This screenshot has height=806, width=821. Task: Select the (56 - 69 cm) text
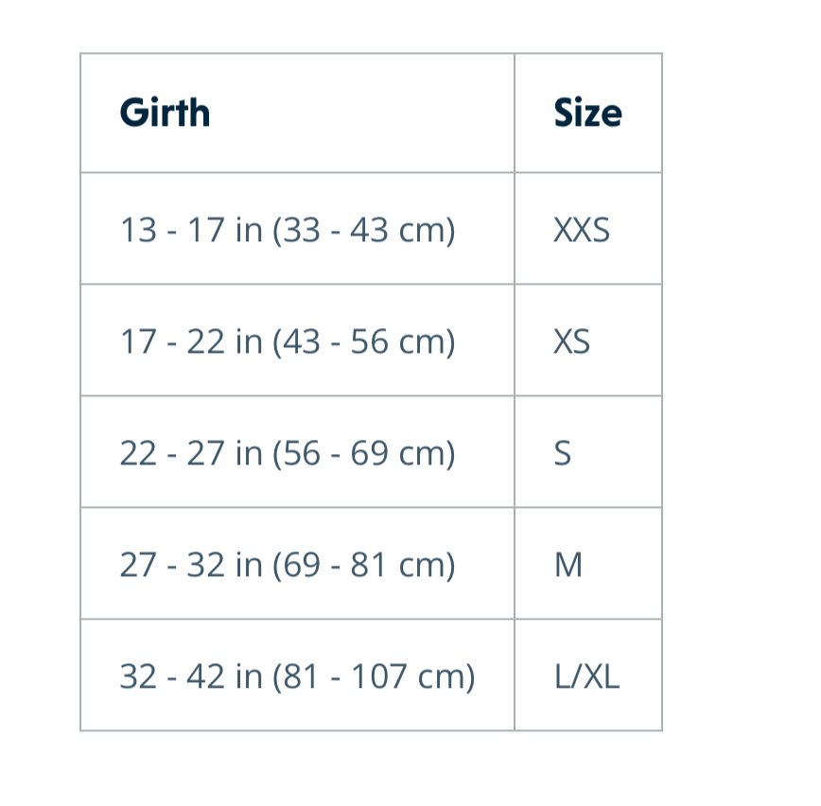(x=364, y=453)
